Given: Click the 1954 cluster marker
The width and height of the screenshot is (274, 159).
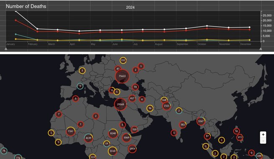Looking at the screenshot, I should (x=132, y=149).
